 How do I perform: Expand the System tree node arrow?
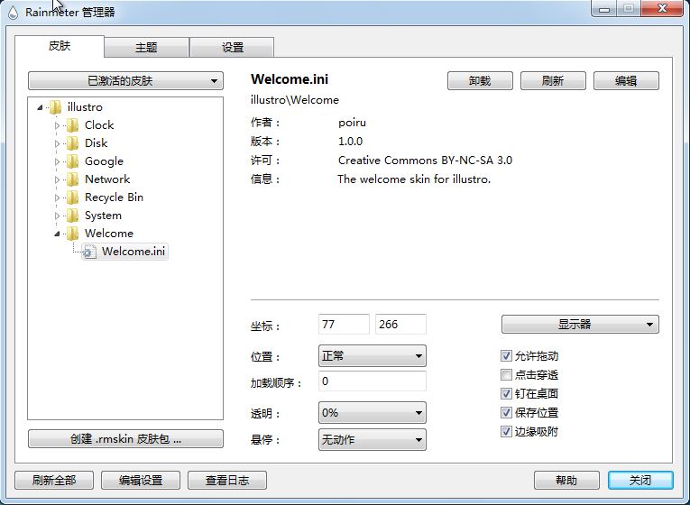(x=57, y=216)
